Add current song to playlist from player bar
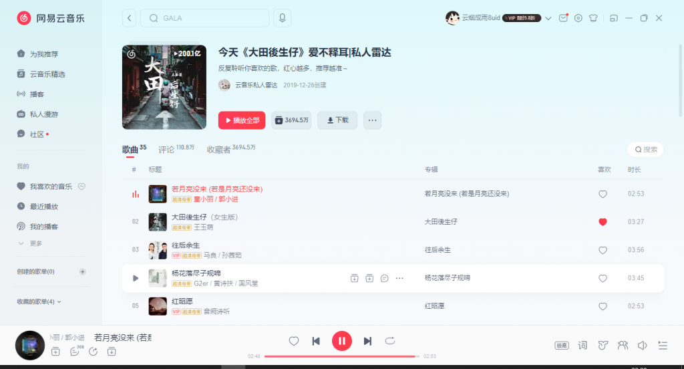The image size is (684, 369). pos(55,352)
